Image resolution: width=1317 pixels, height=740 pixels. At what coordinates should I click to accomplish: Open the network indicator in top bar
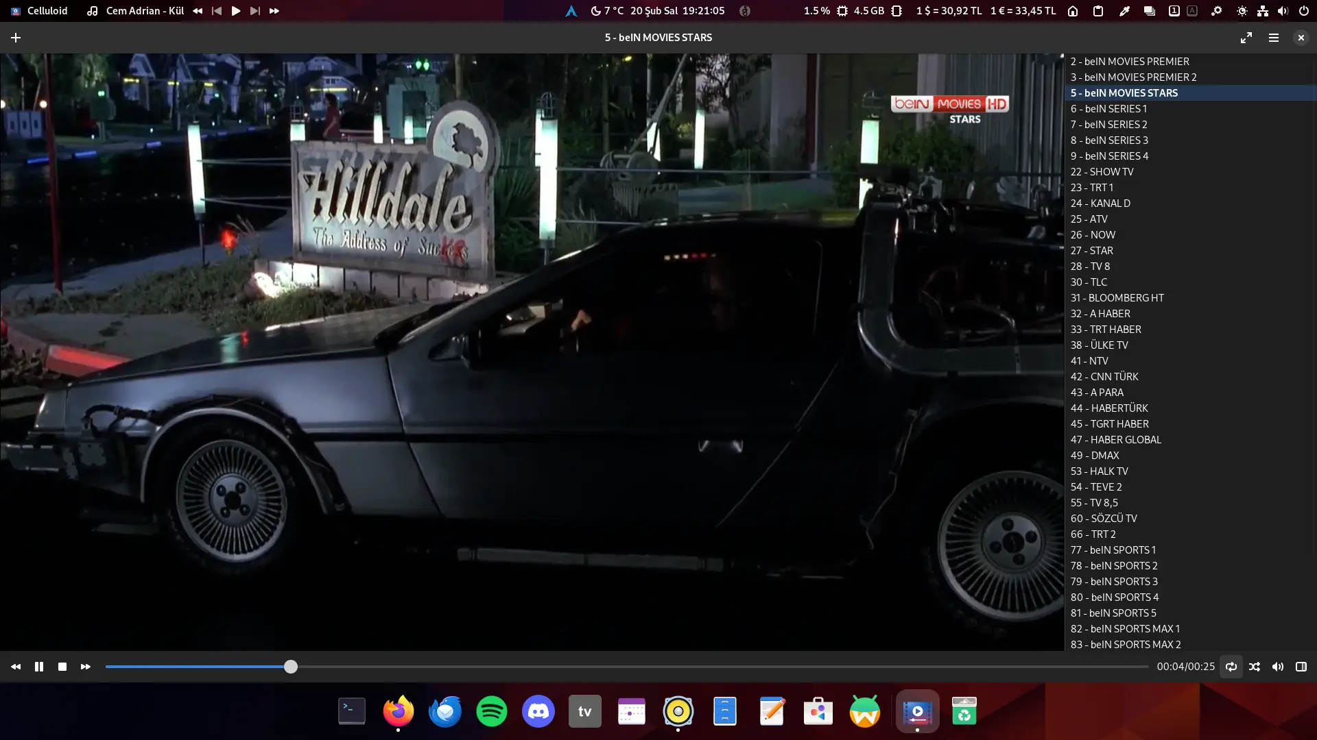(1263, 11)
